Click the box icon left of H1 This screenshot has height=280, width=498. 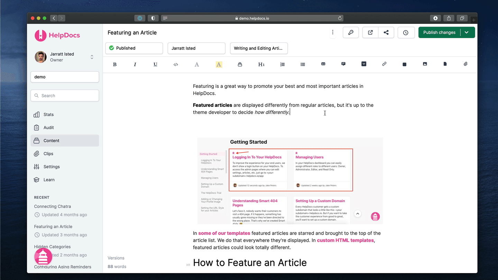(240, 64)
